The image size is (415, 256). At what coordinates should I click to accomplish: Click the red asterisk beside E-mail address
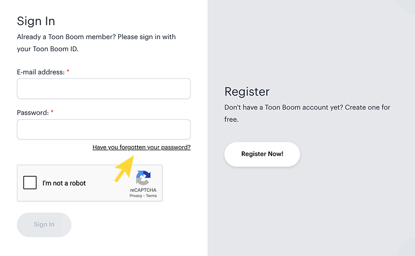[68, 71]
